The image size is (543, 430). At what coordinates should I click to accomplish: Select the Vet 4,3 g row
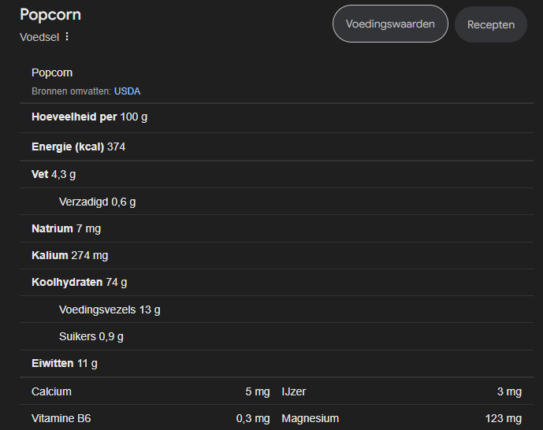pyautogui.click(x=54, y=174)
